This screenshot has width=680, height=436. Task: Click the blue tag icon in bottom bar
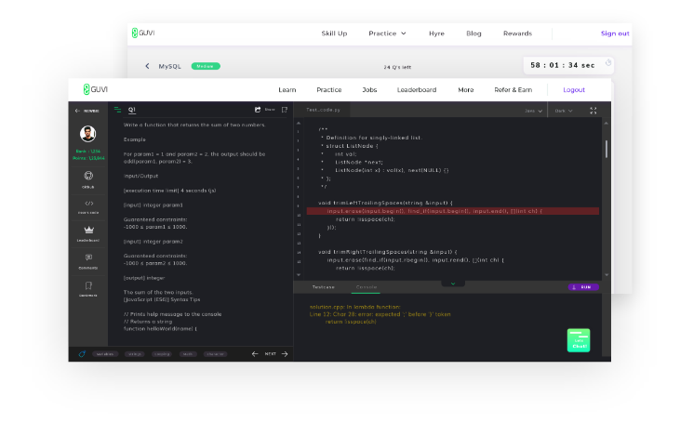click(x=82, y=354)
